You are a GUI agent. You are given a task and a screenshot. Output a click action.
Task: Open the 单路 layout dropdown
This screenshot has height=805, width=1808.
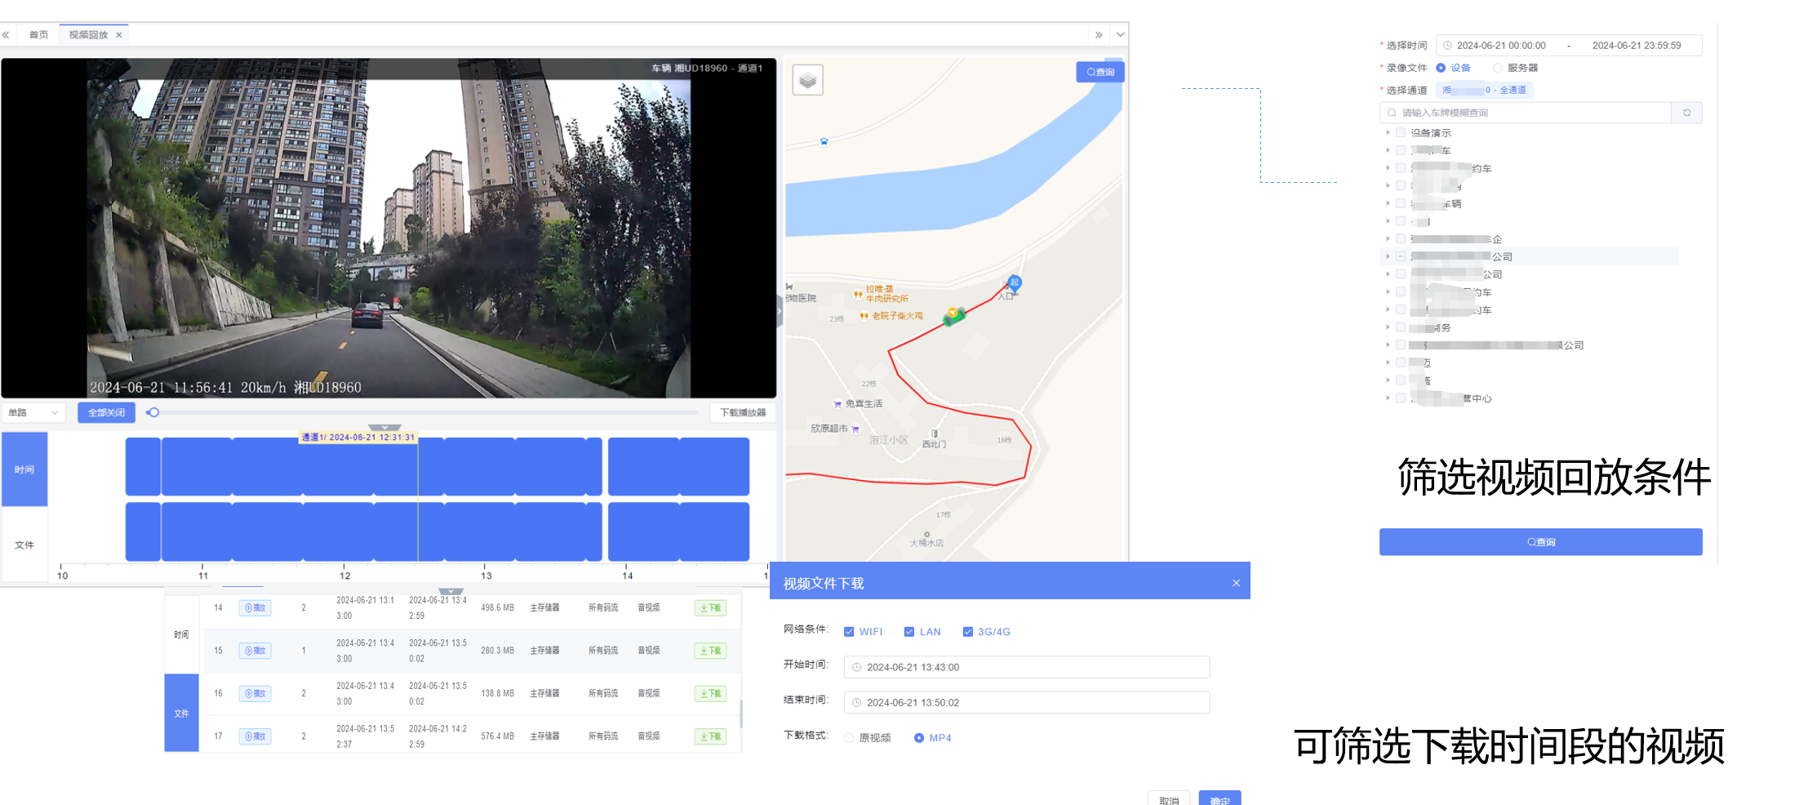pos(33,412)
